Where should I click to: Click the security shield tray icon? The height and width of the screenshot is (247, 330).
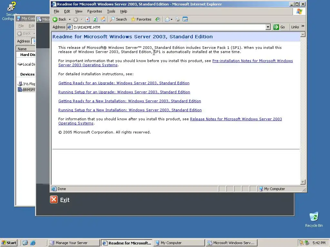pos(301,243)
